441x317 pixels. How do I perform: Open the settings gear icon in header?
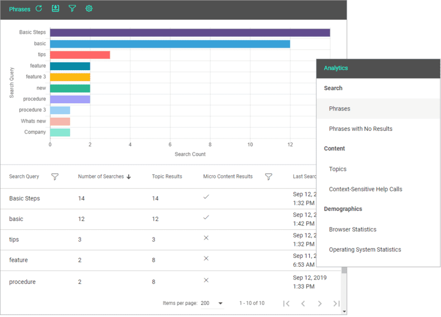click(x=89, y=8)
